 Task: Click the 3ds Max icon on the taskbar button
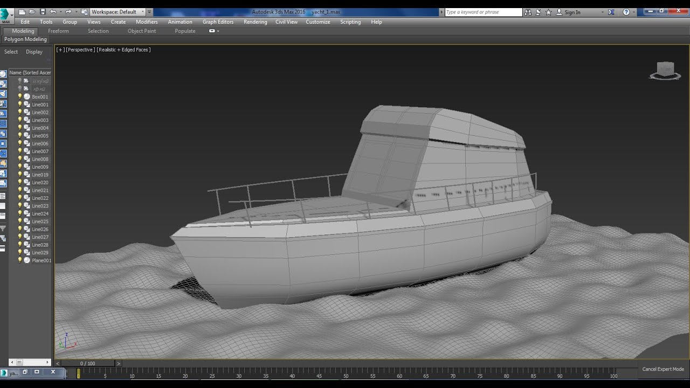click(x=4, y=373)
